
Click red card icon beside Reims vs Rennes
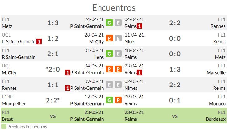click(139, 26)
